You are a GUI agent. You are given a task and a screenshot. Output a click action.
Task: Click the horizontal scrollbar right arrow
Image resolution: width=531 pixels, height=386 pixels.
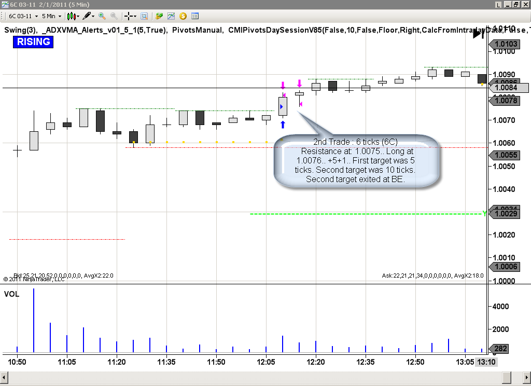[x=527, y=377]
